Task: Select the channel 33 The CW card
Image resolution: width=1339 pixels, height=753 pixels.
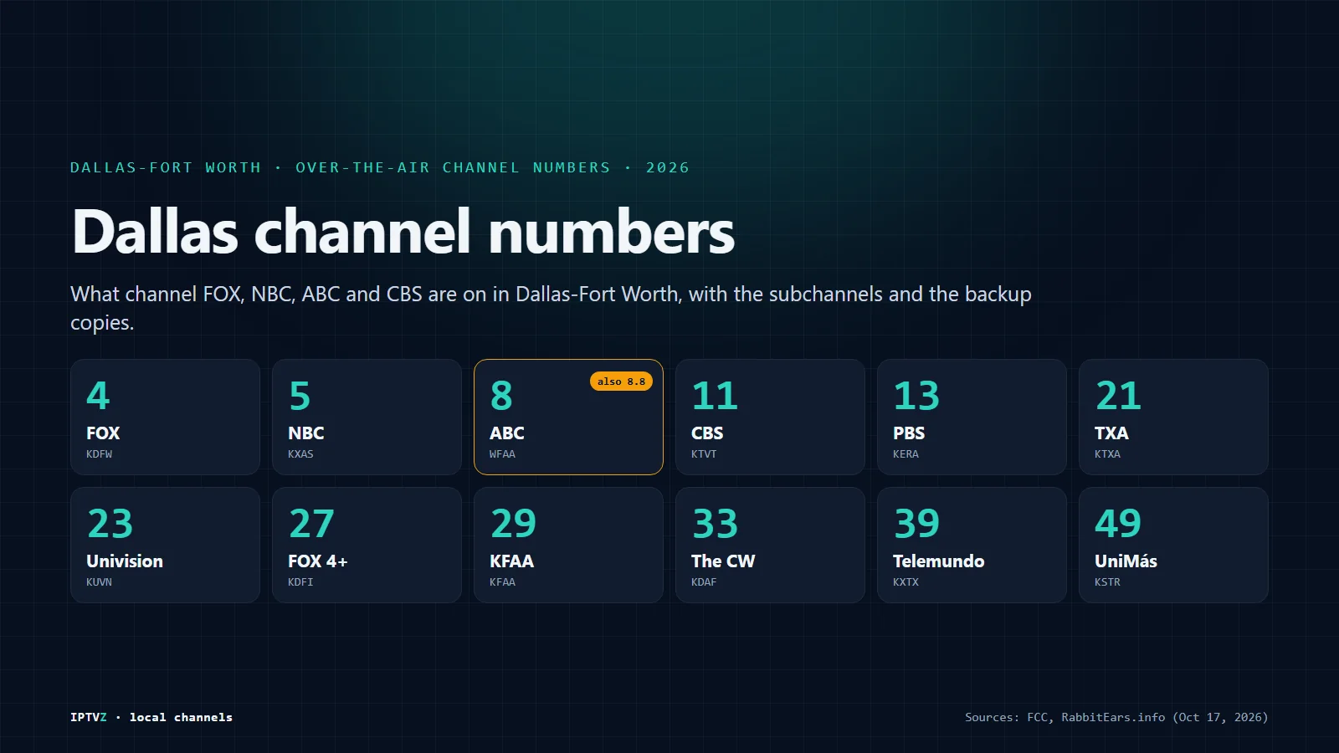Action: pyautogui.click(x=770, y=545)
